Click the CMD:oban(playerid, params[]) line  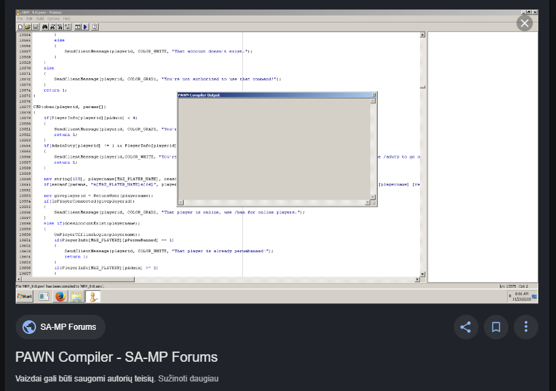click(69, 107)
